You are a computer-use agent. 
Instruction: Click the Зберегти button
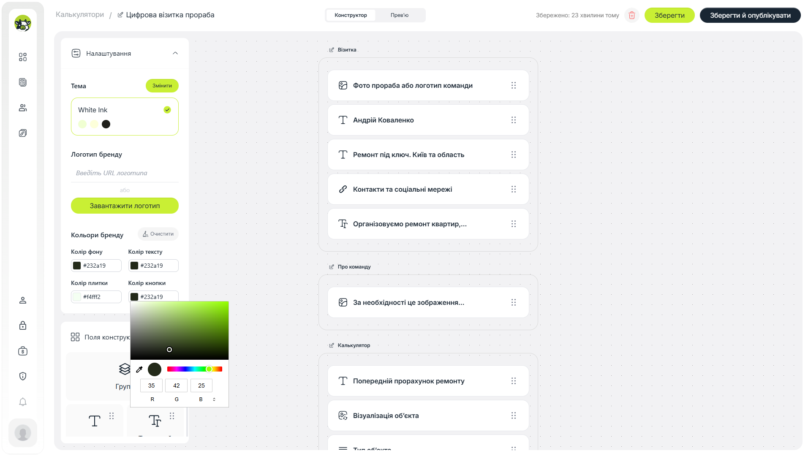point(669,15)
